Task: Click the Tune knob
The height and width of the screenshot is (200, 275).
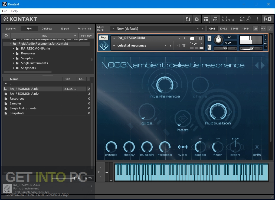Action: click(x=218, y=40)
